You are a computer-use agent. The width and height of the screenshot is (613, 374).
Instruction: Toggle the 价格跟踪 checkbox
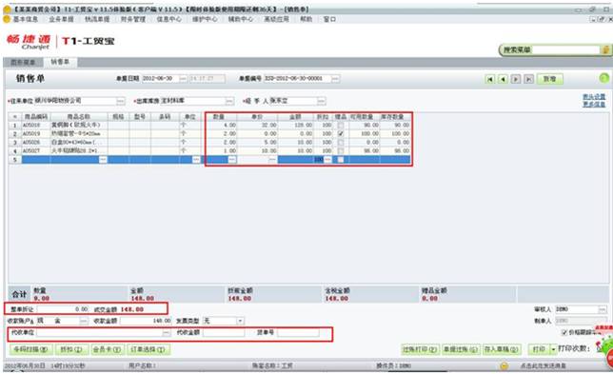pos(564,332)
